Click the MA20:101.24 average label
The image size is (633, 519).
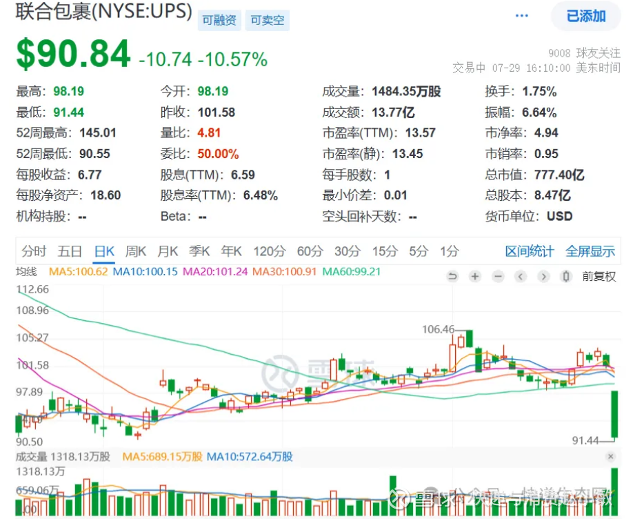(215, 272)
